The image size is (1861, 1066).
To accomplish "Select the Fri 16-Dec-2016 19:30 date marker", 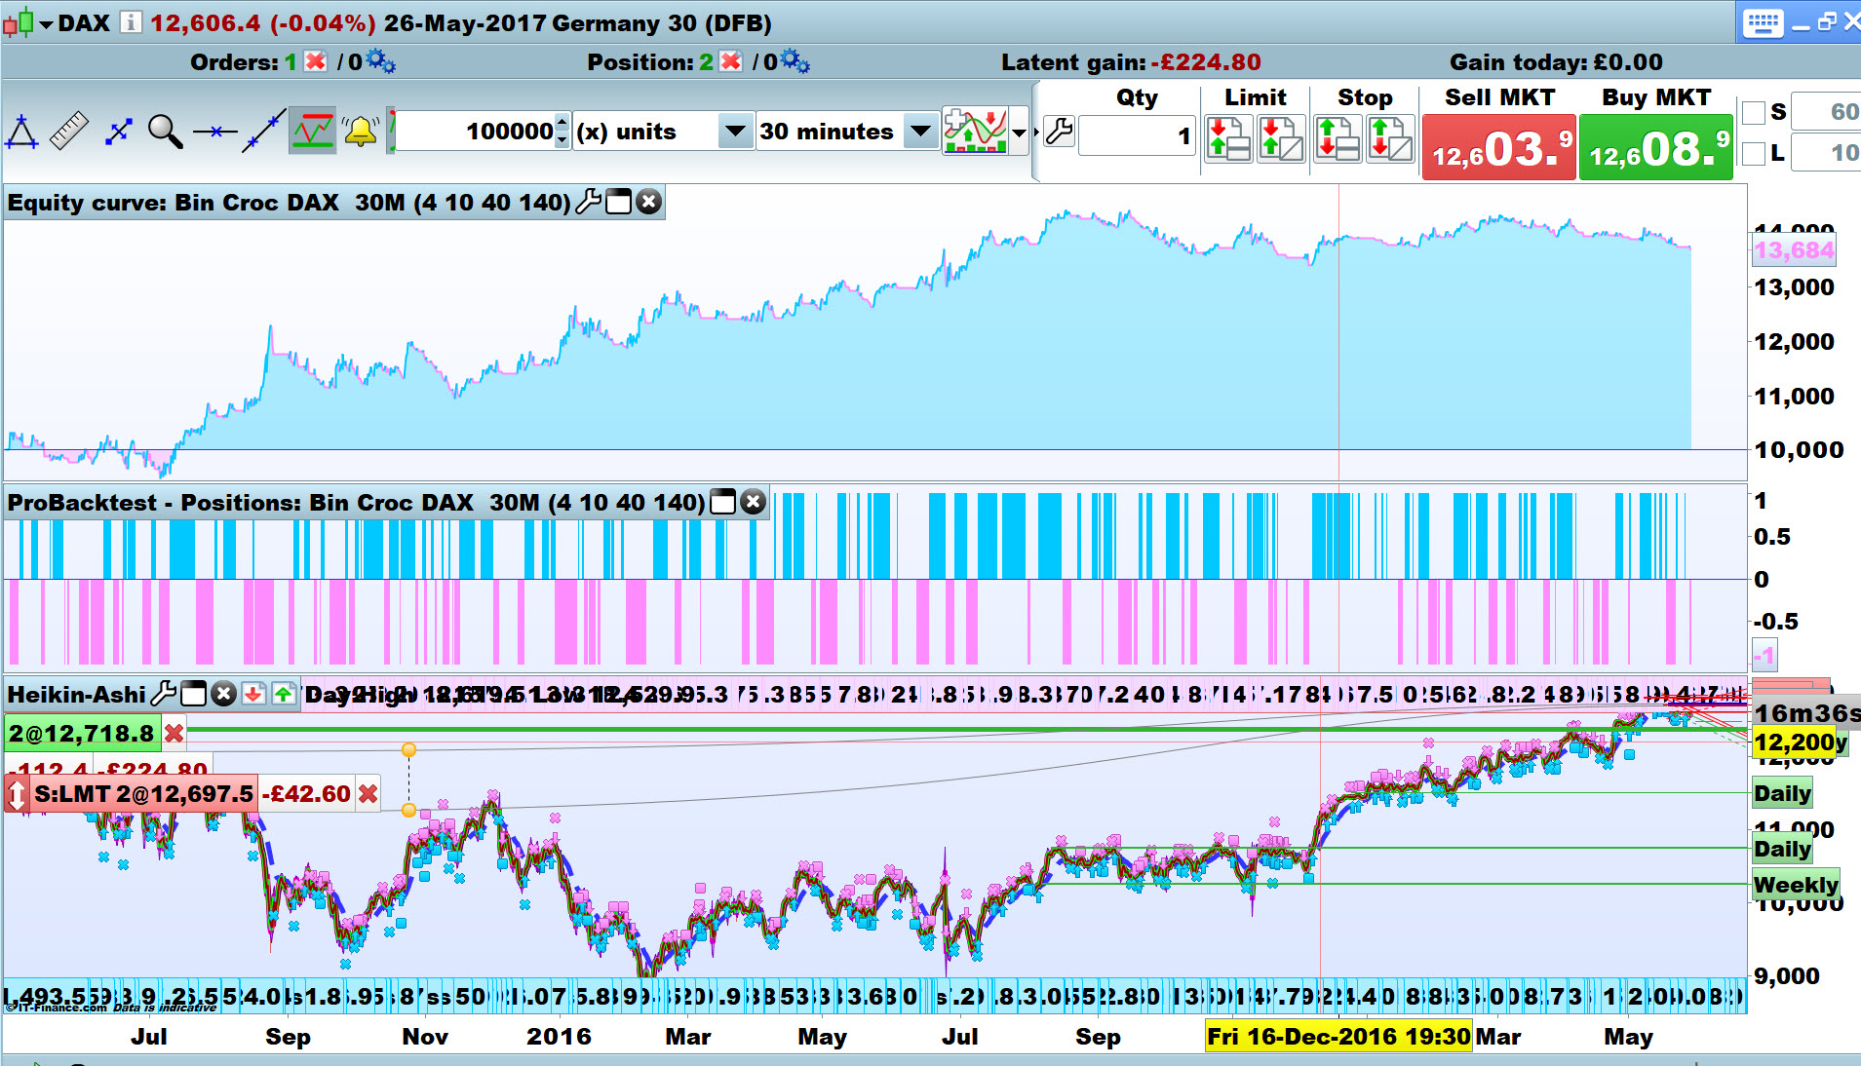I will (x=1338, y=1036).
